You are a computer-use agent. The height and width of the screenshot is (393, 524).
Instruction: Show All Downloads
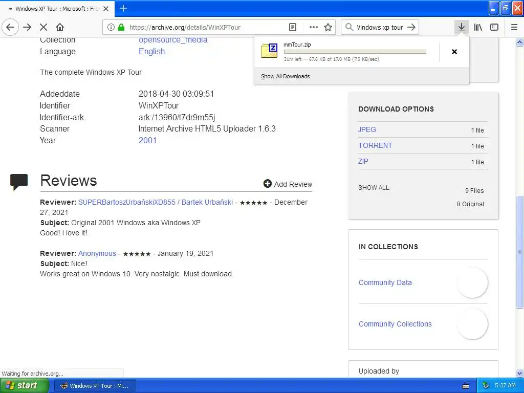[x=286, y=76]
